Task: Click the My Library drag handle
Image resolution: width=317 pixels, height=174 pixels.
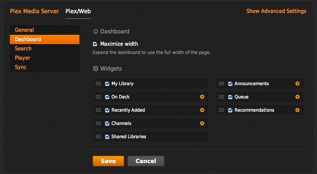Action: [98, 84]
